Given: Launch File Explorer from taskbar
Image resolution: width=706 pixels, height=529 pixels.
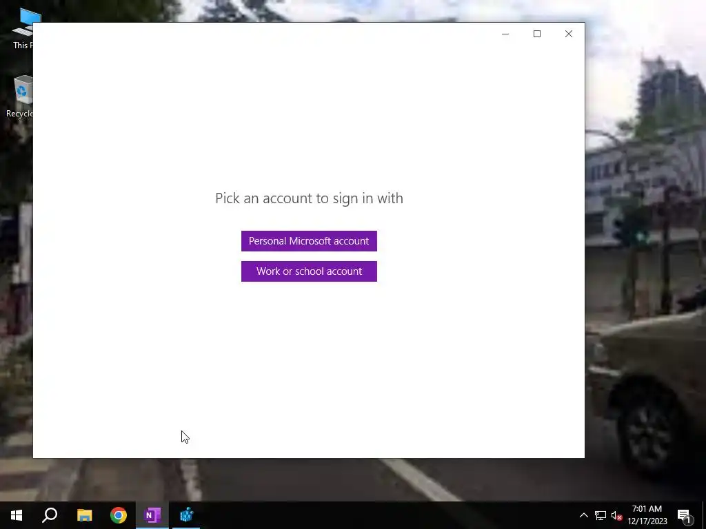Looking at the screenshot, I should (84, 515).
